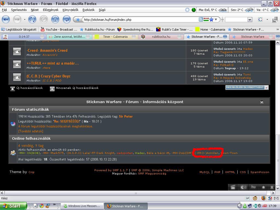
Task: Open user Hades in online users list
Action: (140, 153)
